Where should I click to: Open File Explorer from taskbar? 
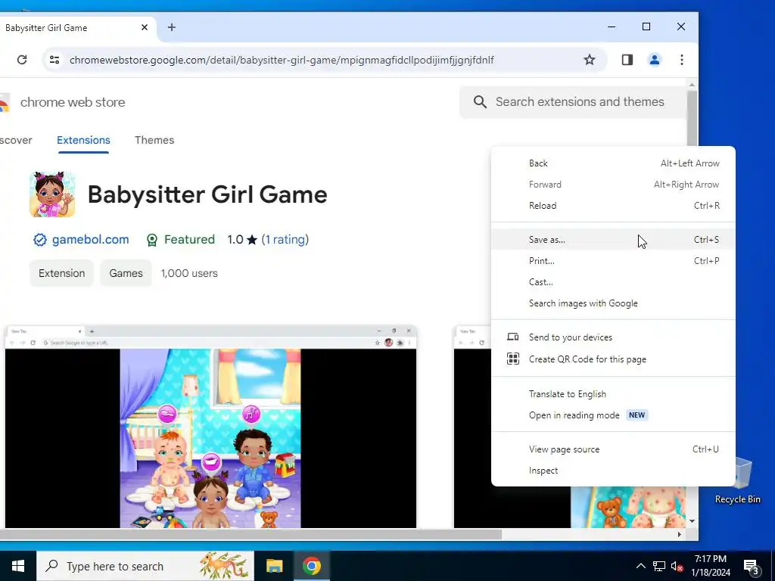point(274,566)
